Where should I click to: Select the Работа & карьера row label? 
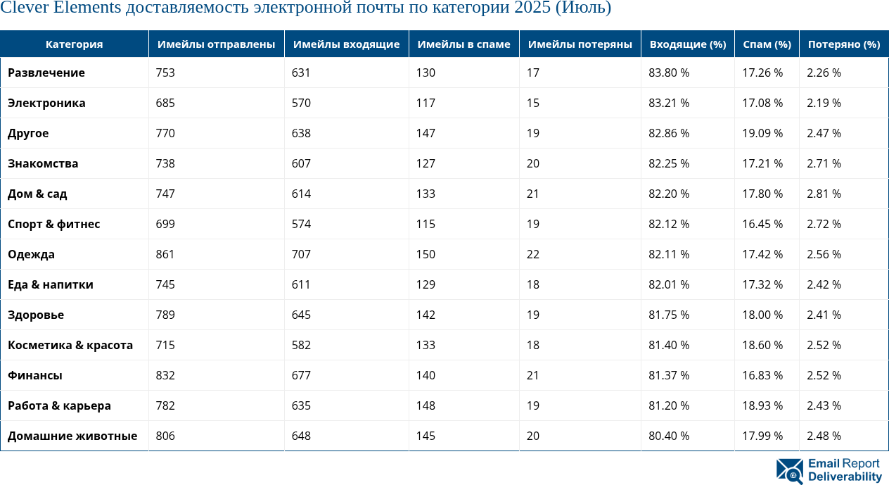(59, 405)
